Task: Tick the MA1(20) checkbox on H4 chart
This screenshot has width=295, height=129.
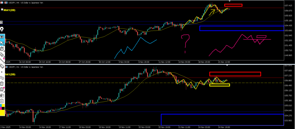Action: click(x=2, y=9)
